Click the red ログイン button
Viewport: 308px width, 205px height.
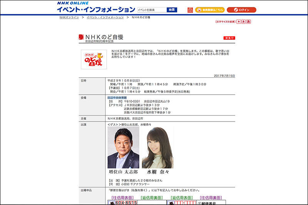click(x=241, y=10)
